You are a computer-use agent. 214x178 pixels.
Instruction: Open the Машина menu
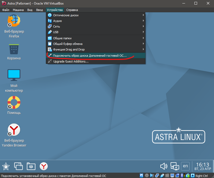[18, 10]
